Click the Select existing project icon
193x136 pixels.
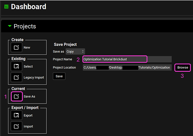click(x=16, y=66)
